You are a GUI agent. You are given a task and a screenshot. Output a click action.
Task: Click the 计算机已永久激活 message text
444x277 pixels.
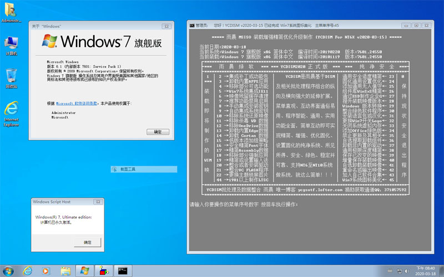[x=56, y=223]
